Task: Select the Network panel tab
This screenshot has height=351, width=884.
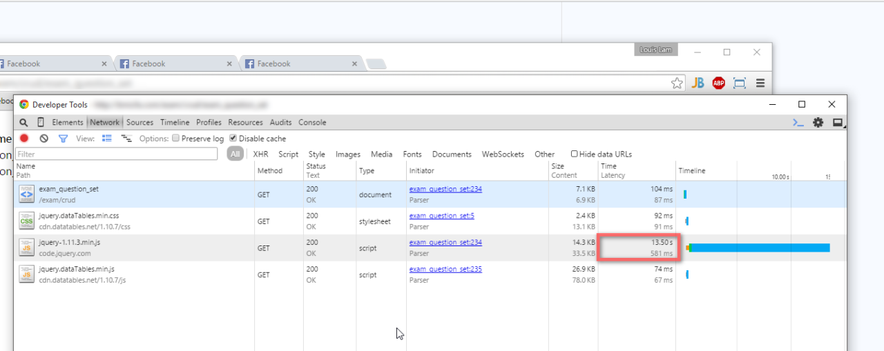Action: (x=105, y=123)
